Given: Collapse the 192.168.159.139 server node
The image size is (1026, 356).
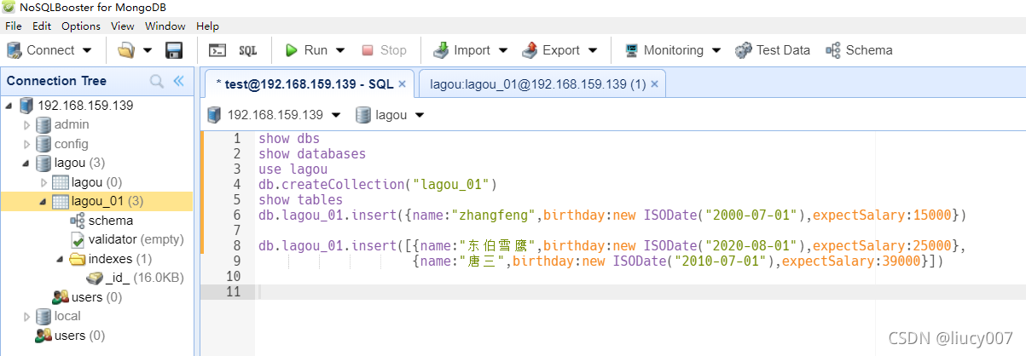Looking at the screenshot, I should tap(9, 106).
